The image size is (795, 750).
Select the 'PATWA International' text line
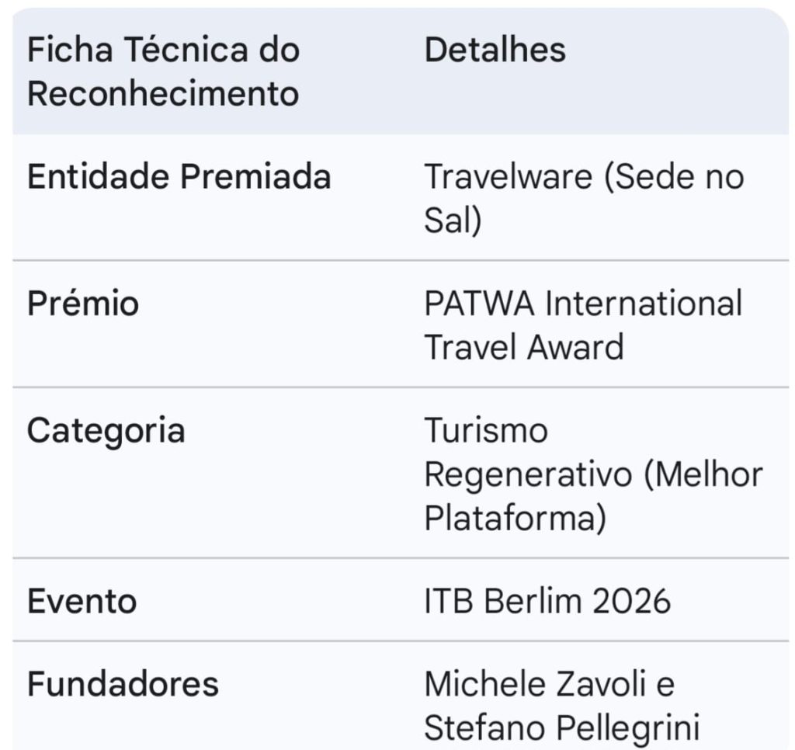[583, 303]
